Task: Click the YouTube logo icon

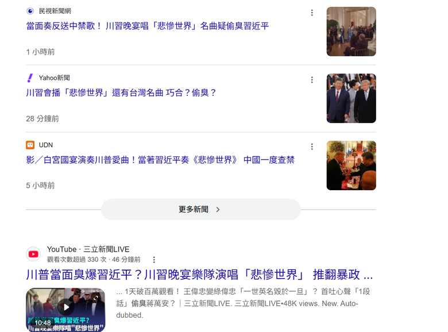Action: click(x=33, y=254)
